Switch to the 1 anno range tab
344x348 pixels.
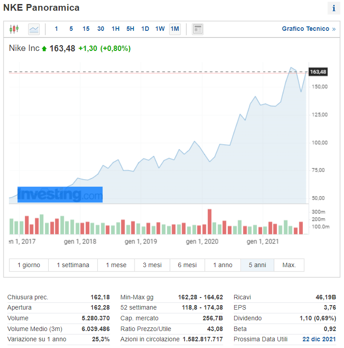222,265
